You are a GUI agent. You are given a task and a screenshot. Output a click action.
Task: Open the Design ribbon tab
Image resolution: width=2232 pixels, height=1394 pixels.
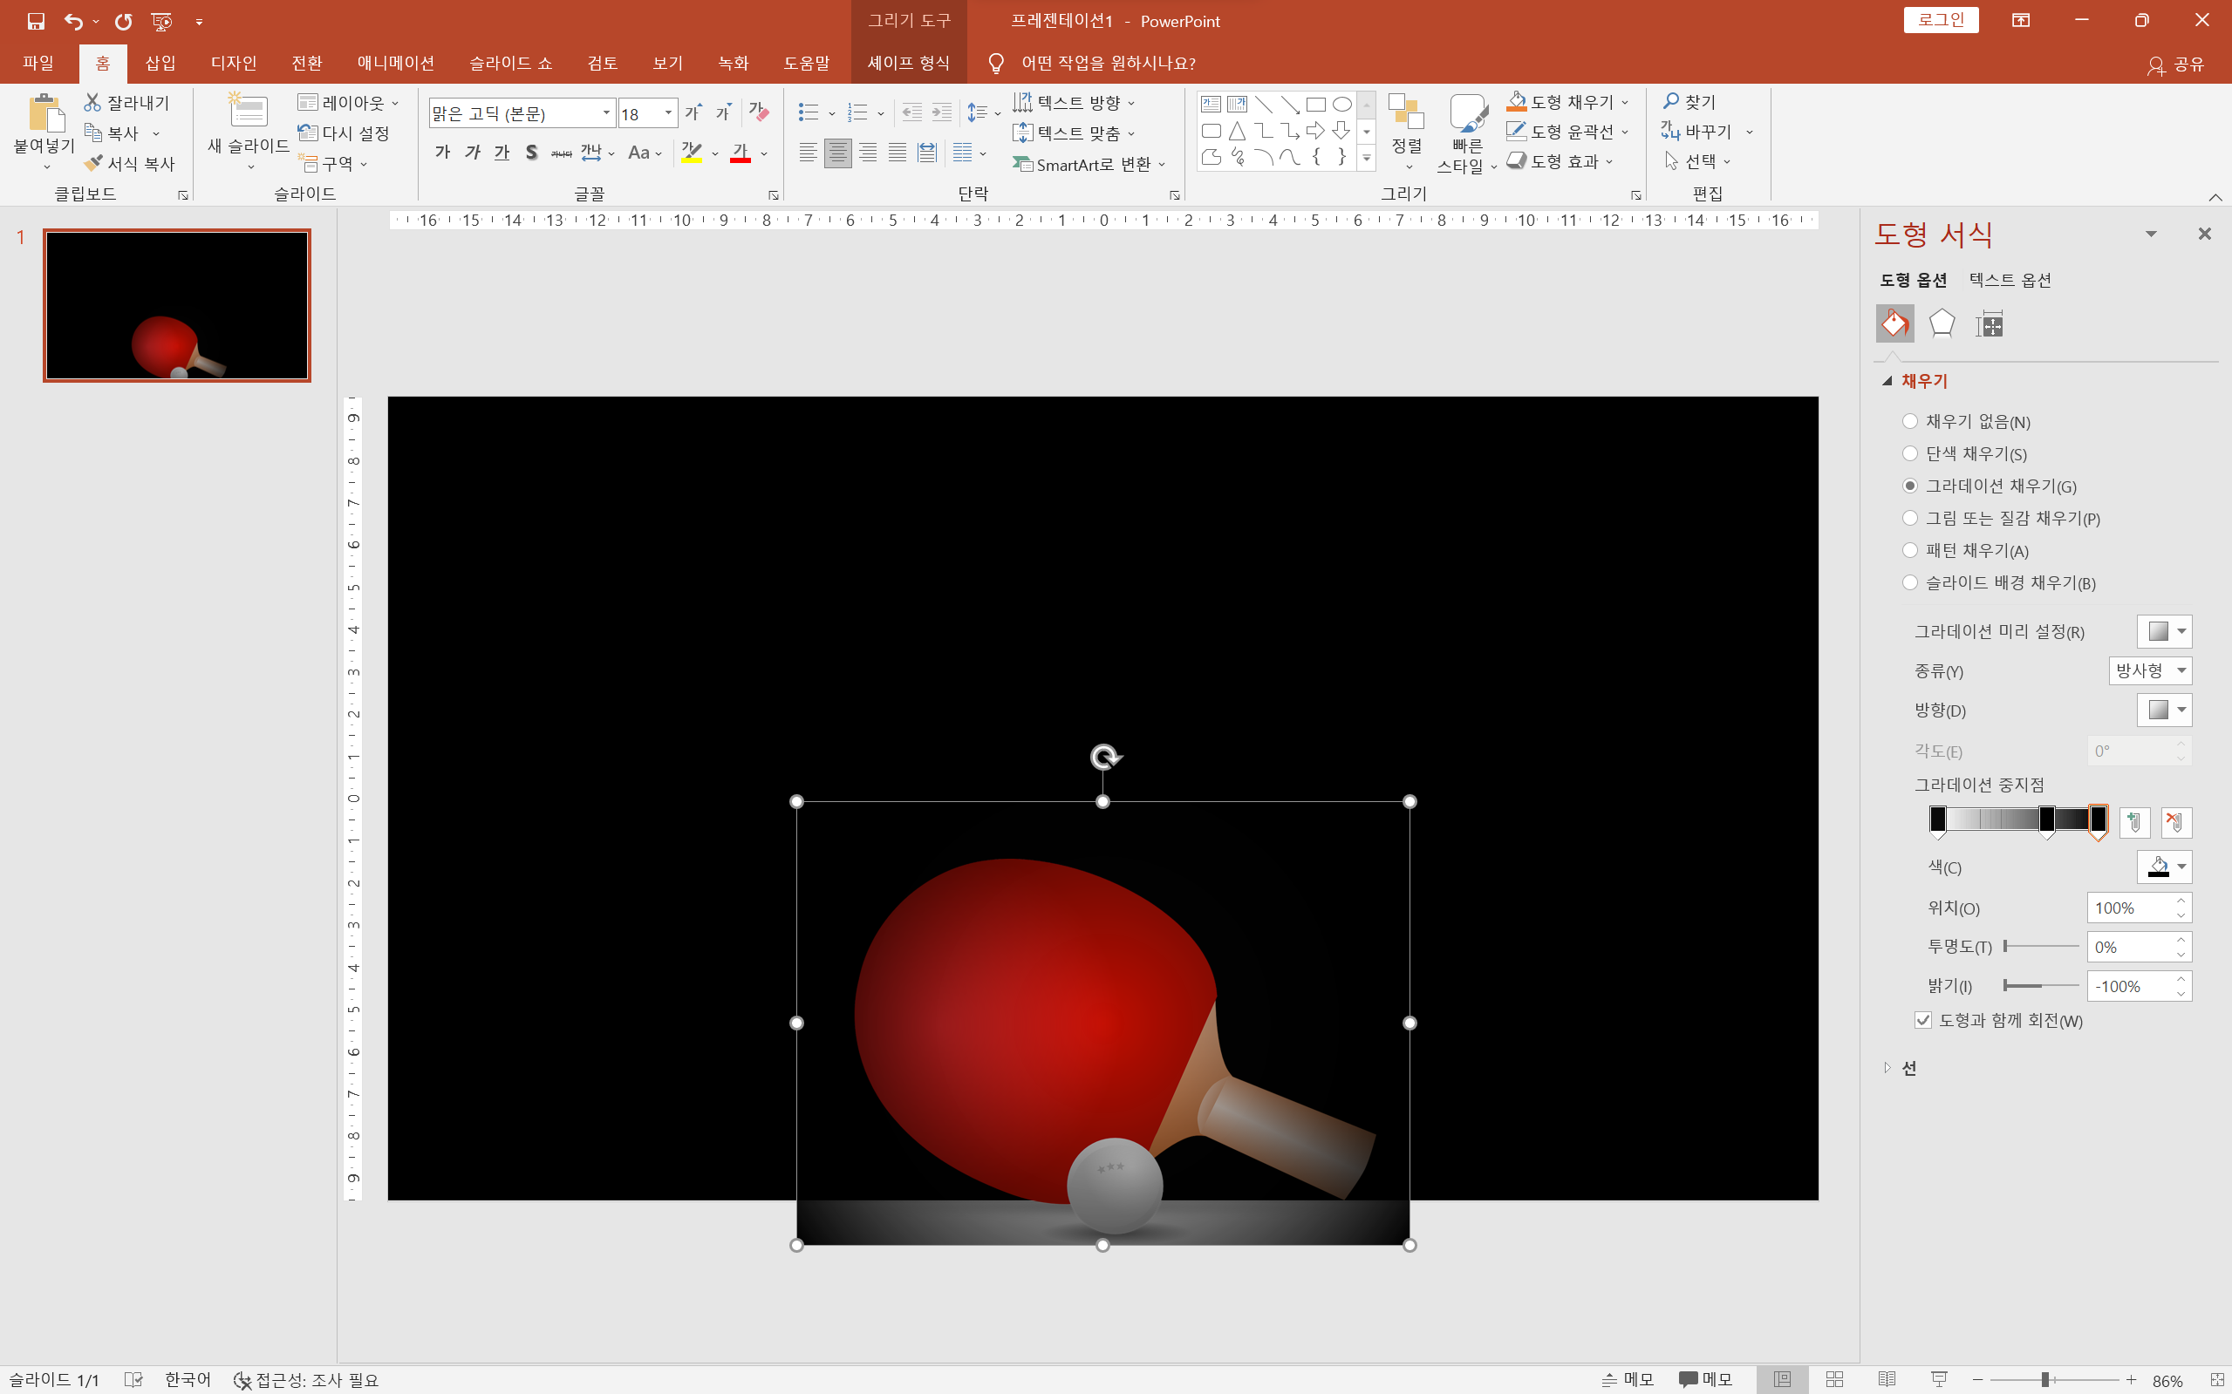[234, 63]
